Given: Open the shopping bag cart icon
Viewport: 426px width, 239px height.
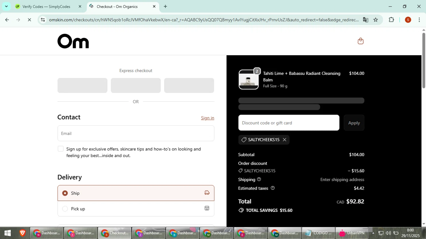Looking at the screenshot, I should click(360, 41).
